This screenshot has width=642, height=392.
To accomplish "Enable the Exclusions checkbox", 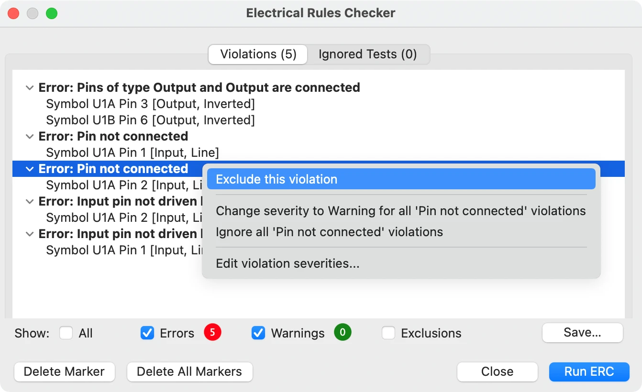I will pos(388,333).
